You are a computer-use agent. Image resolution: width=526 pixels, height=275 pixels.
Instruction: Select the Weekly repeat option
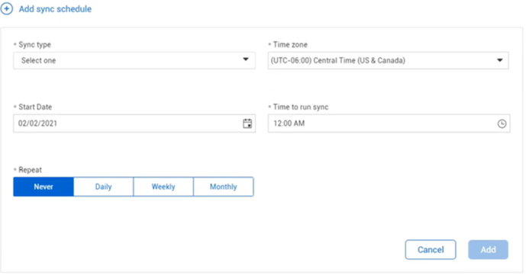click(x=163, y=187)
